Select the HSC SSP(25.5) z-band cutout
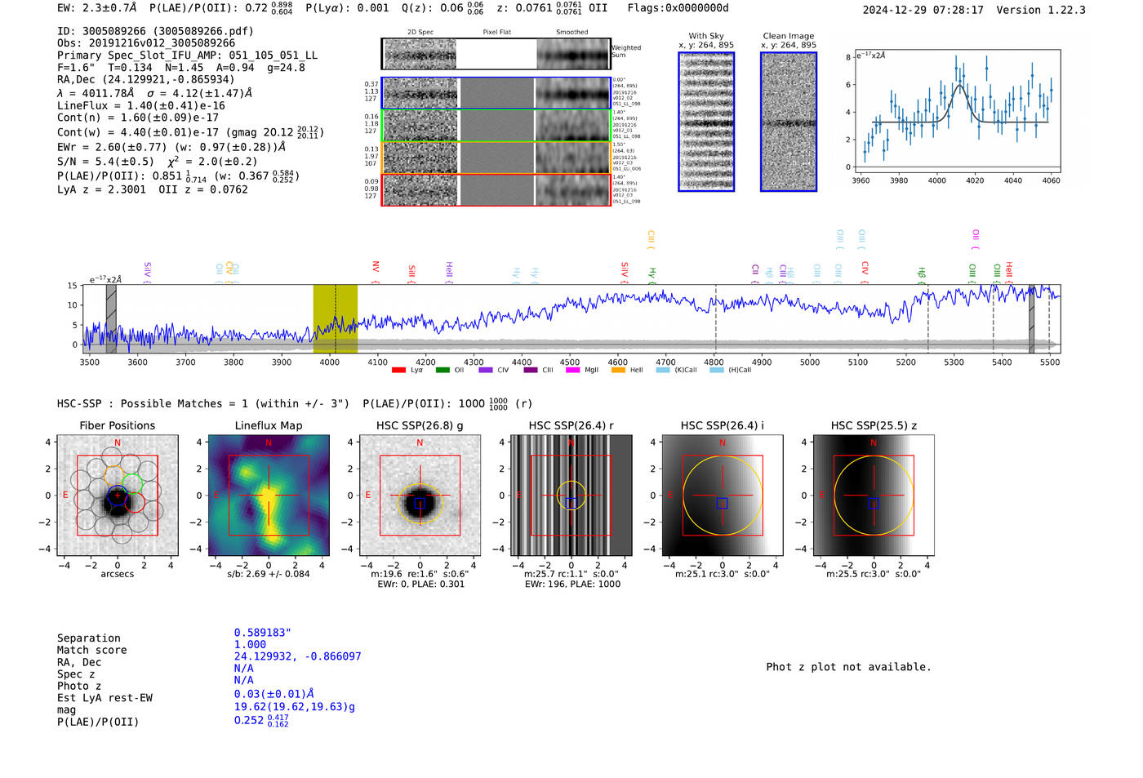Screen dimensions: 1143x778 coord(874,496)
